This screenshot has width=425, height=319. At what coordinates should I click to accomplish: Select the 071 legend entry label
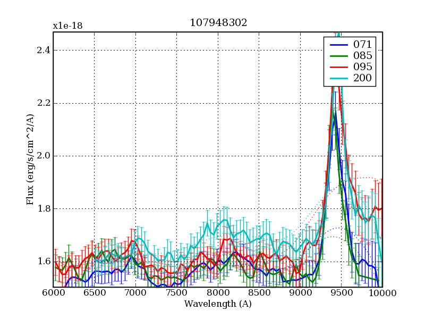coord(362,44)
